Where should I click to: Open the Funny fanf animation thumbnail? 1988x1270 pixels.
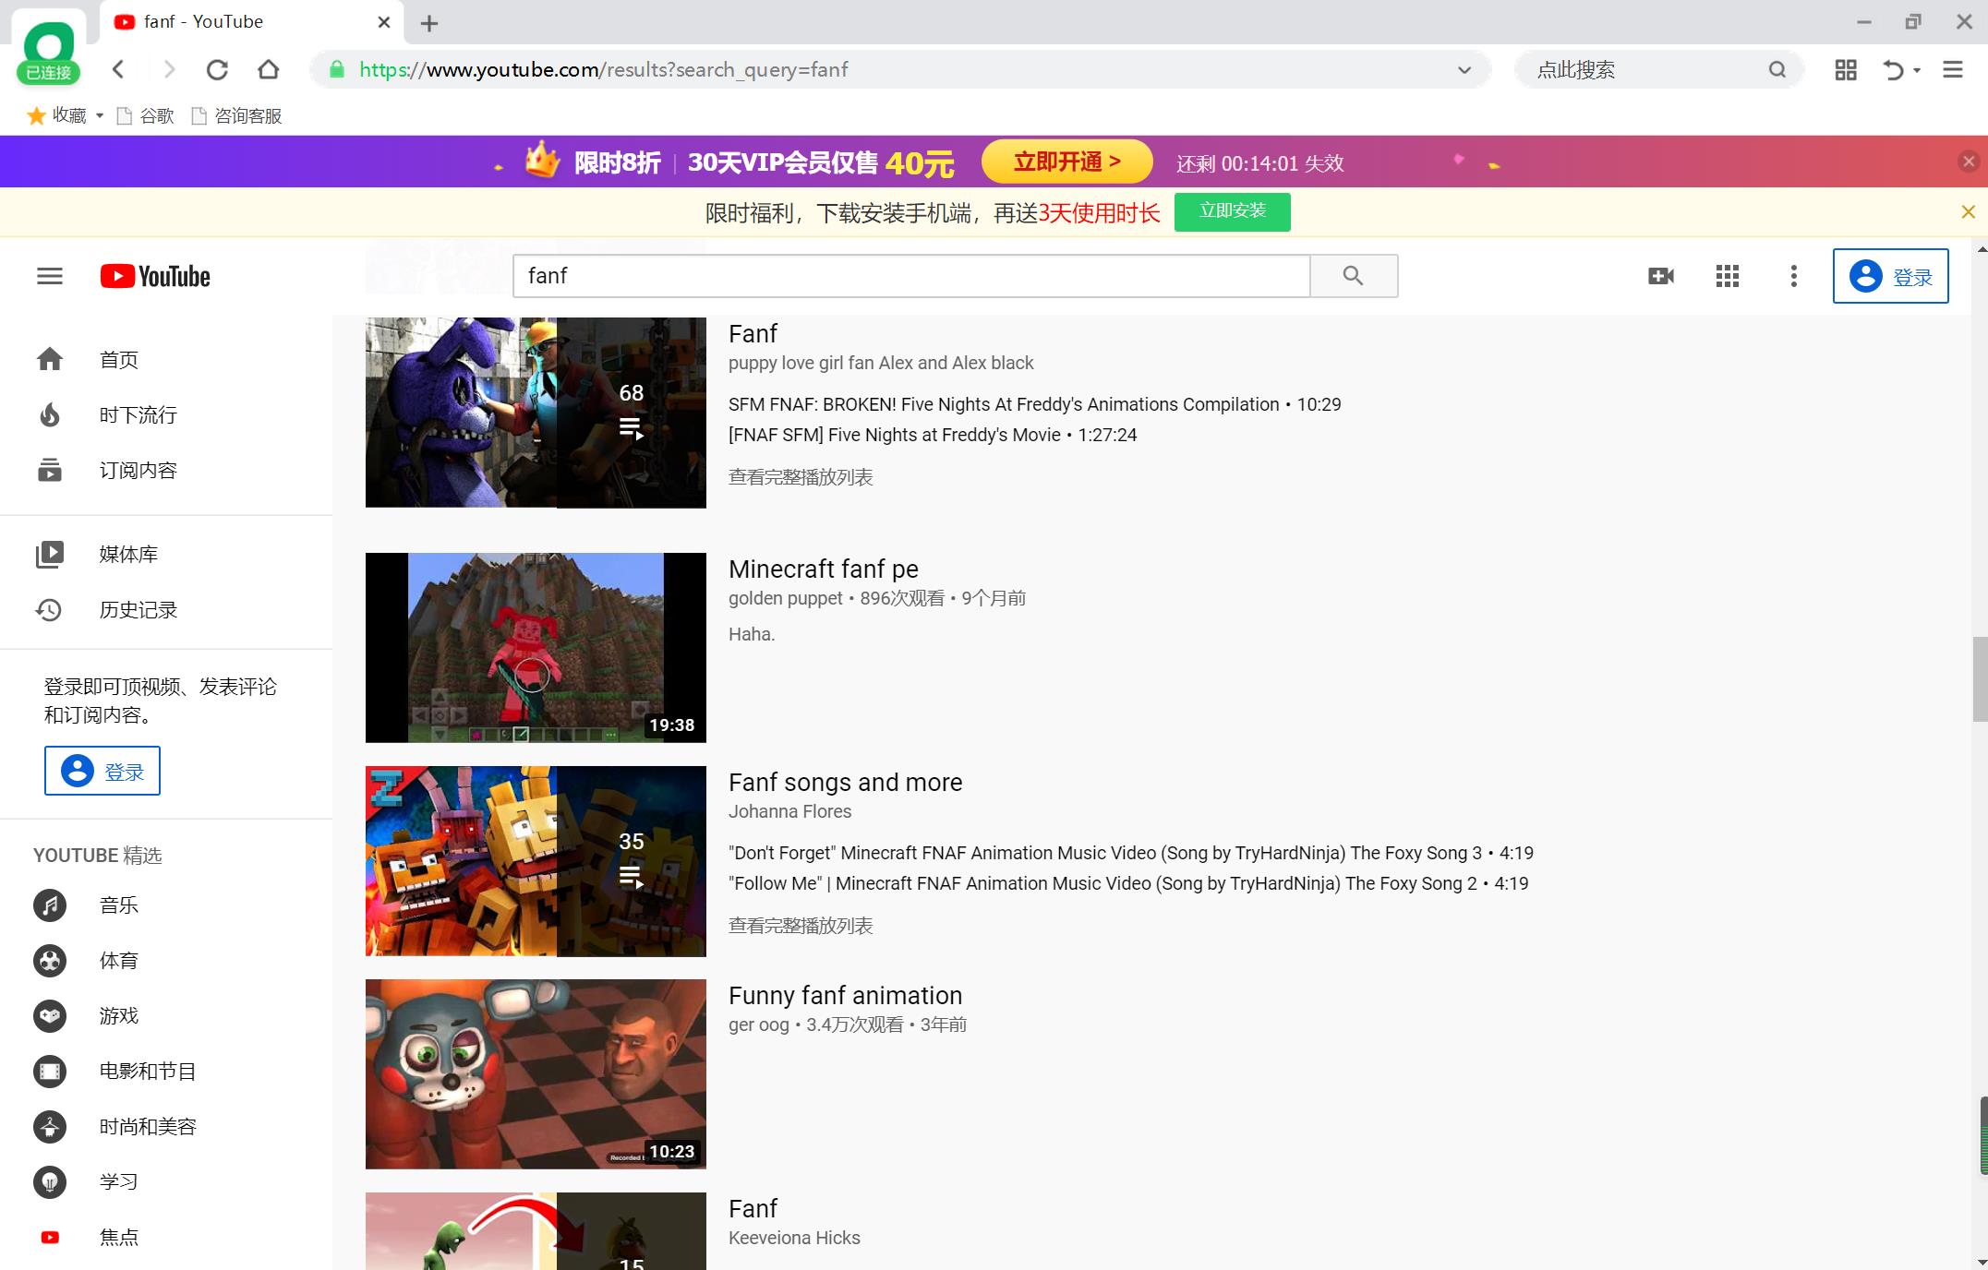pos(536,1074)
